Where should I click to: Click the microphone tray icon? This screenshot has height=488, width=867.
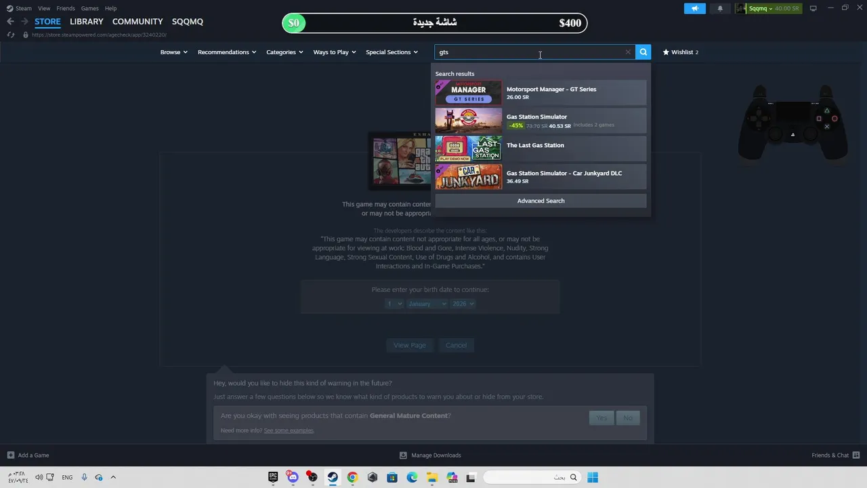(84, 477)
